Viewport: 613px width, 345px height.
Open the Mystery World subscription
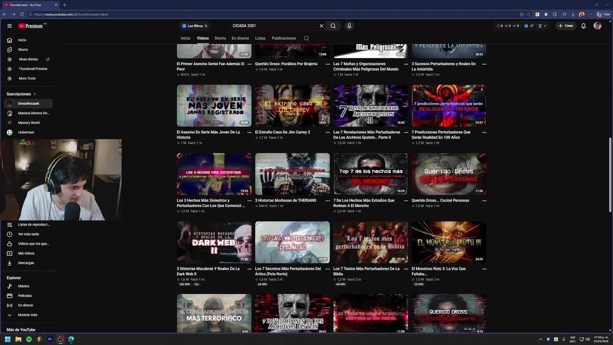[x=29, y=123]
